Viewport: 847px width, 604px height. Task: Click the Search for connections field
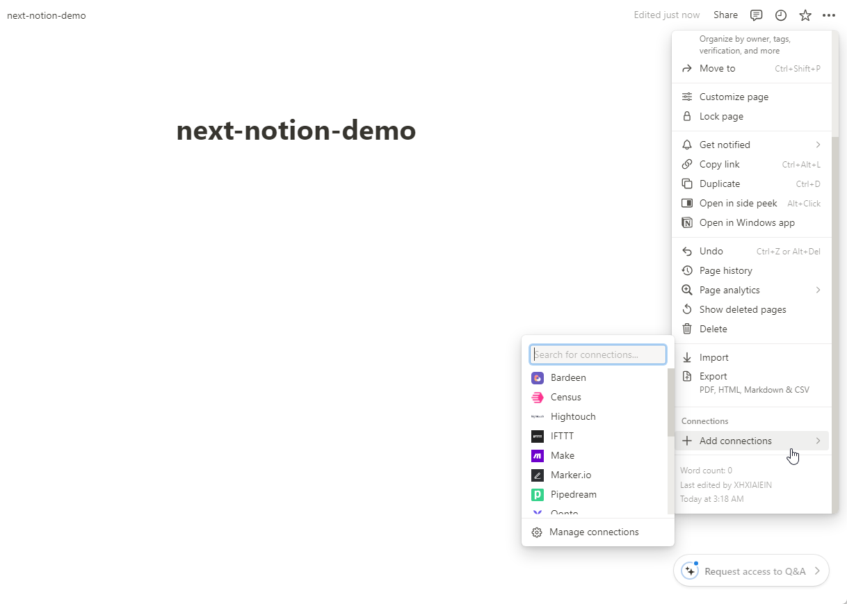pos(597,354)
